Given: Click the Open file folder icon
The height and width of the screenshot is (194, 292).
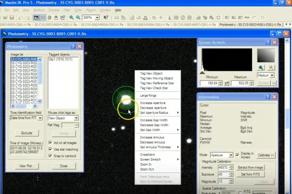Looking at the screenshot, I should coord(5,17).
